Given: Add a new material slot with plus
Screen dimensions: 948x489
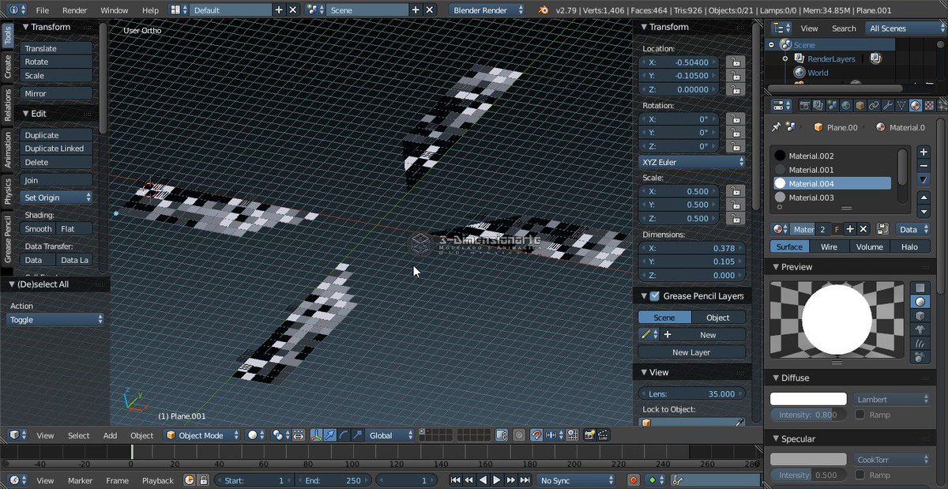Looking at the screenshot, I should click(924, 151).
